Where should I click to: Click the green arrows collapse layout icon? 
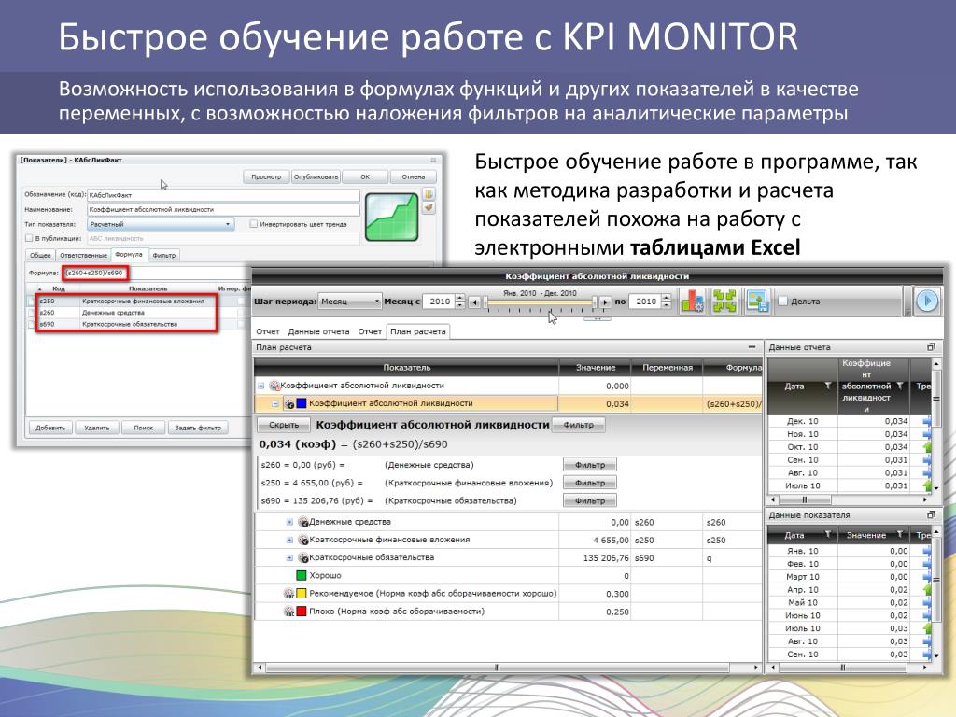(724, 302)
